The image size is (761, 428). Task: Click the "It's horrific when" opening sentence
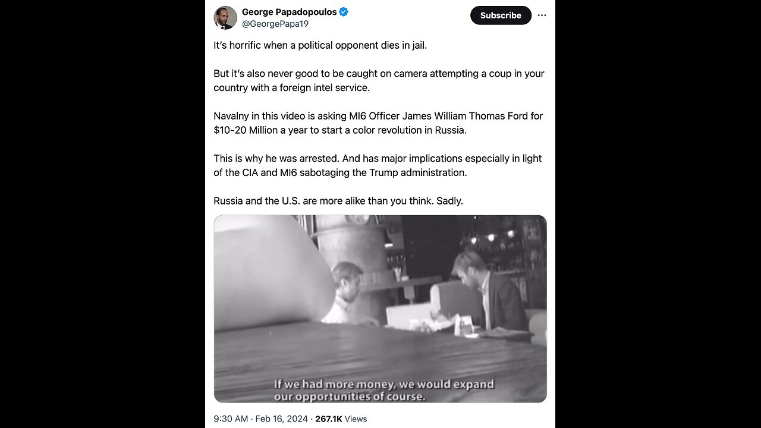tap(320, 46)
